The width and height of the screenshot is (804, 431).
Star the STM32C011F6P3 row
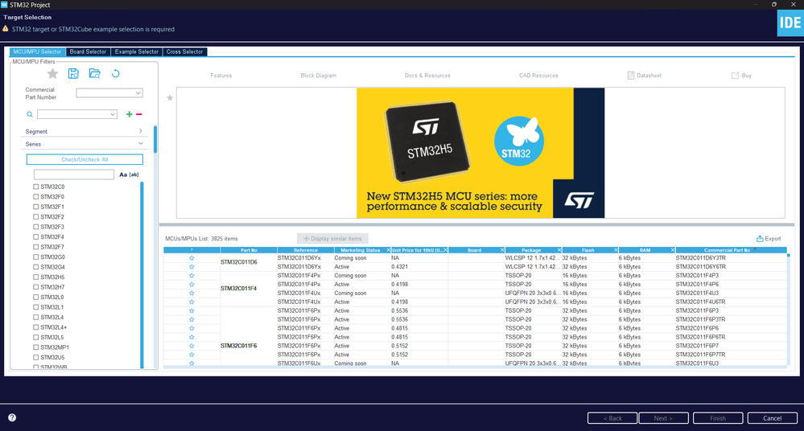pyautogui.click(x=192, y=310)
